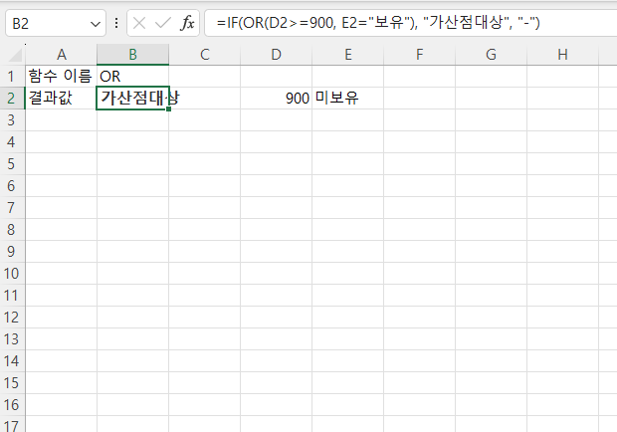
Task: Select row 13 header
Action: 12,339
